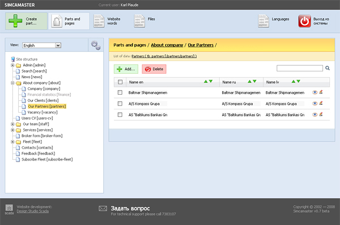Screen dimensions: 340x225
Task: Click the Site structure root icon
Action: 13,60
